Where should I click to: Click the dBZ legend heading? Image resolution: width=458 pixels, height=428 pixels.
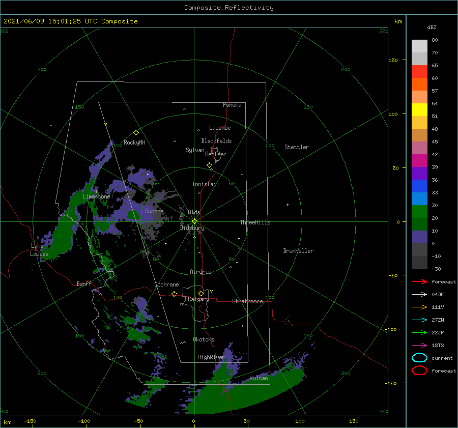(432, 27)
